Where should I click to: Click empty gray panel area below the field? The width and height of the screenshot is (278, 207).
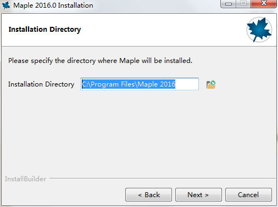[x=139, y=133]
